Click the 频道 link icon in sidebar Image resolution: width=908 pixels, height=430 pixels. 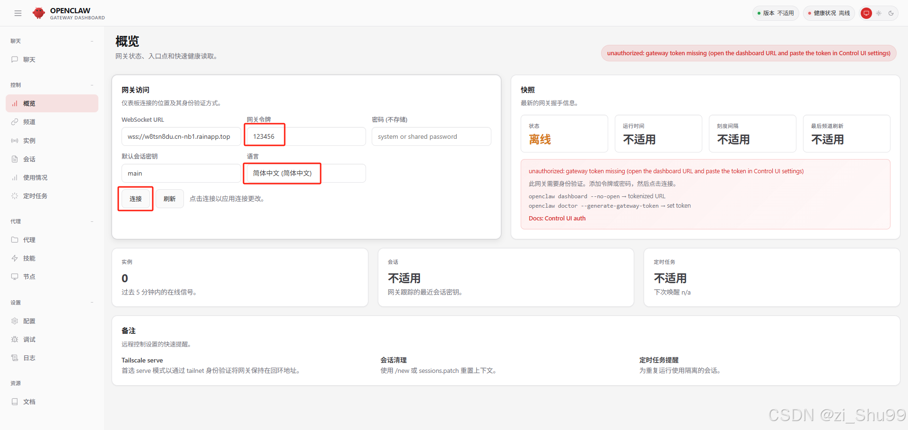coord(15,122)
